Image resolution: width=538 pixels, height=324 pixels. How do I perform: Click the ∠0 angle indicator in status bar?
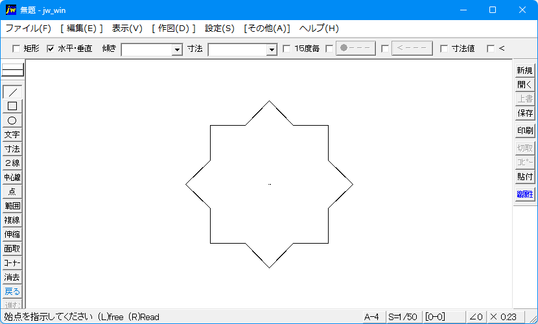(x=476, y=317)
